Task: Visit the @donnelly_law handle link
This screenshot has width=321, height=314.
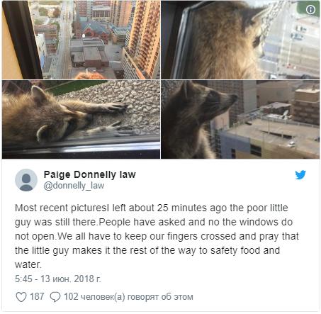Action: tap(74, 186)
